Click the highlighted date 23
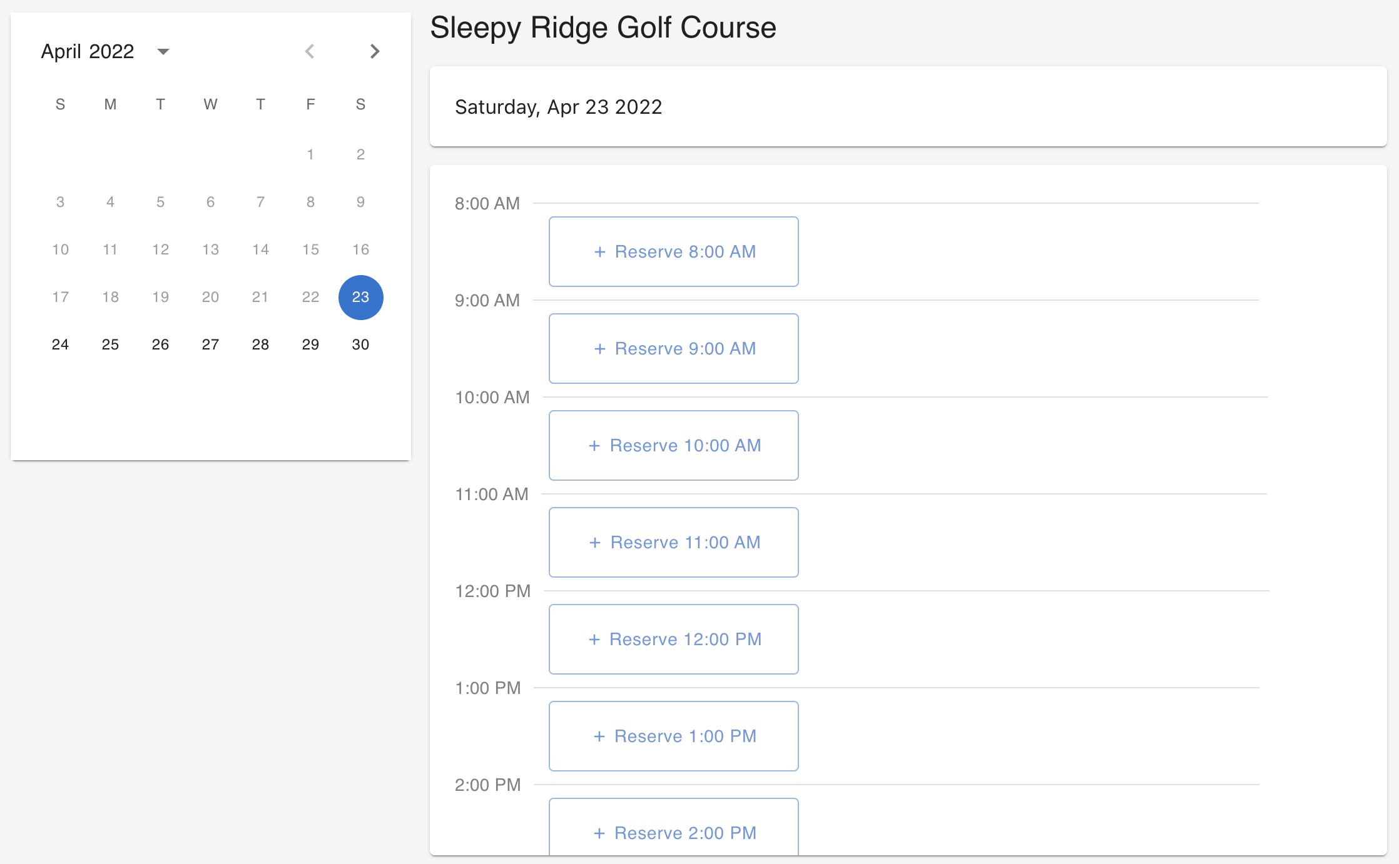The height and width of the screenshot is (864, 1399). pos(360,297)
